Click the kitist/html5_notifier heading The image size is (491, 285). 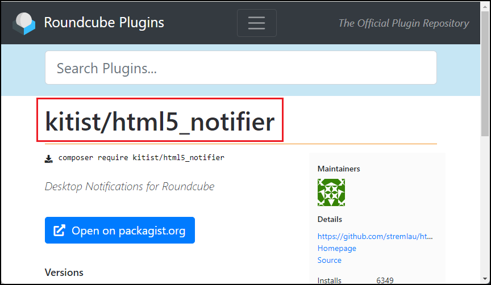(x=160, y=121)
